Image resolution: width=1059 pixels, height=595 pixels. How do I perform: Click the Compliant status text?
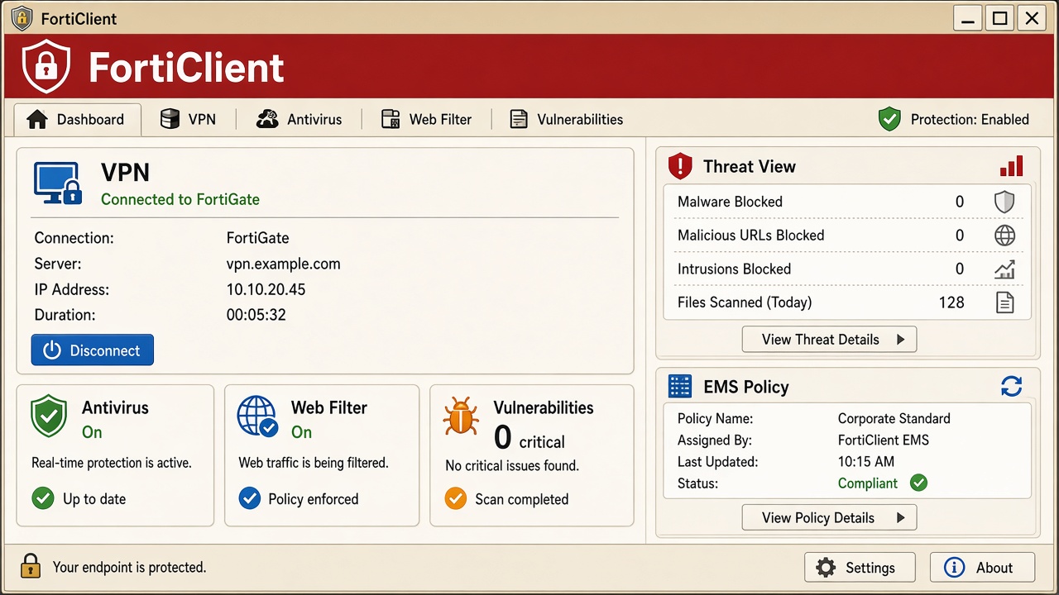868,483
